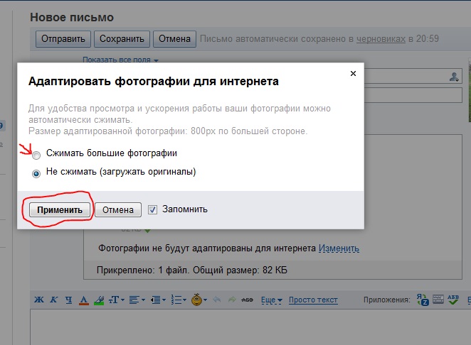The height and width of the screenshot is (345, 471).
Task: Open the 'черновиках' drafts link
Action: [x=381, y=38]
